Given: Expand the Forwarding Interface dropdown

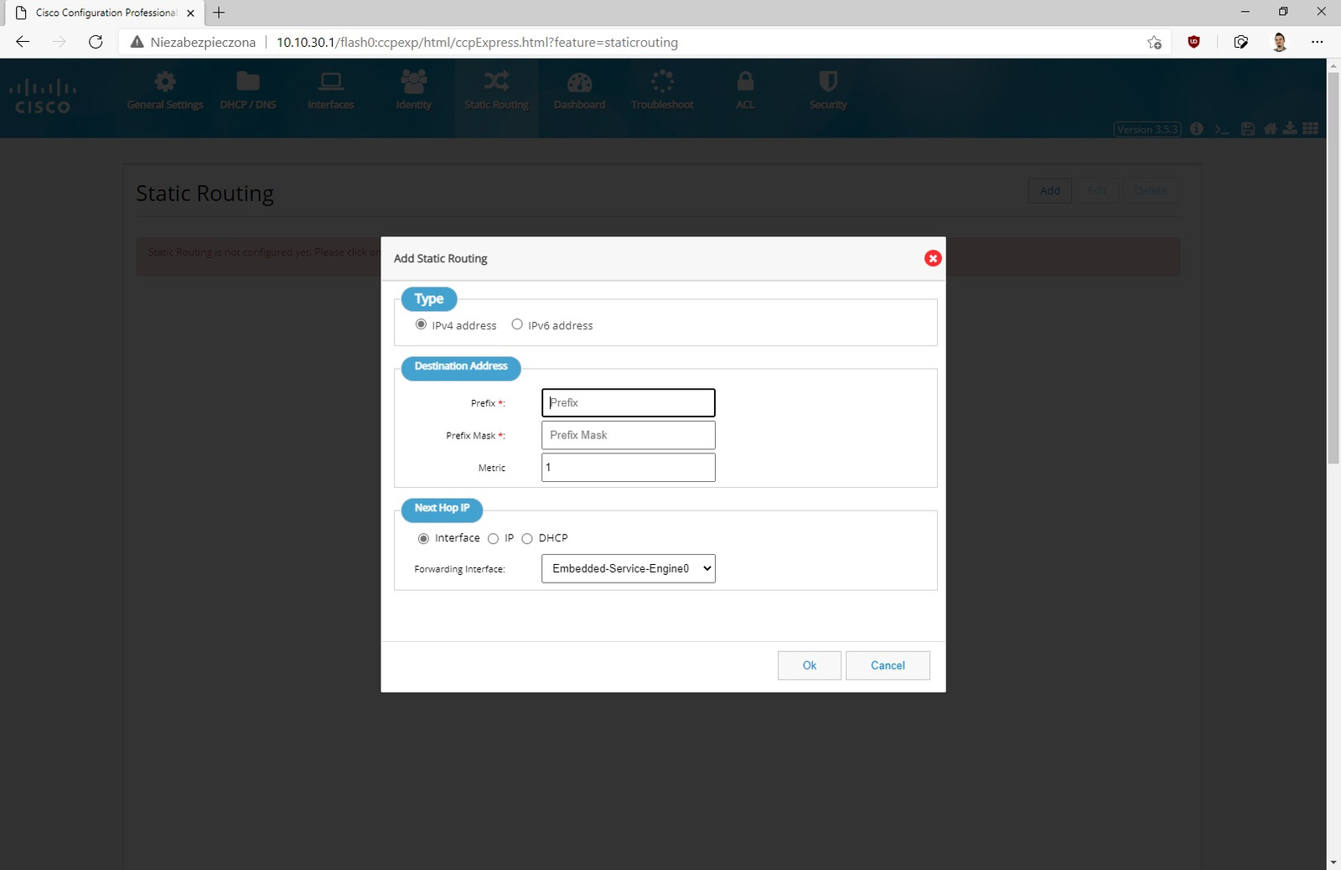Looking at the screenshot, I should point(628,568).
